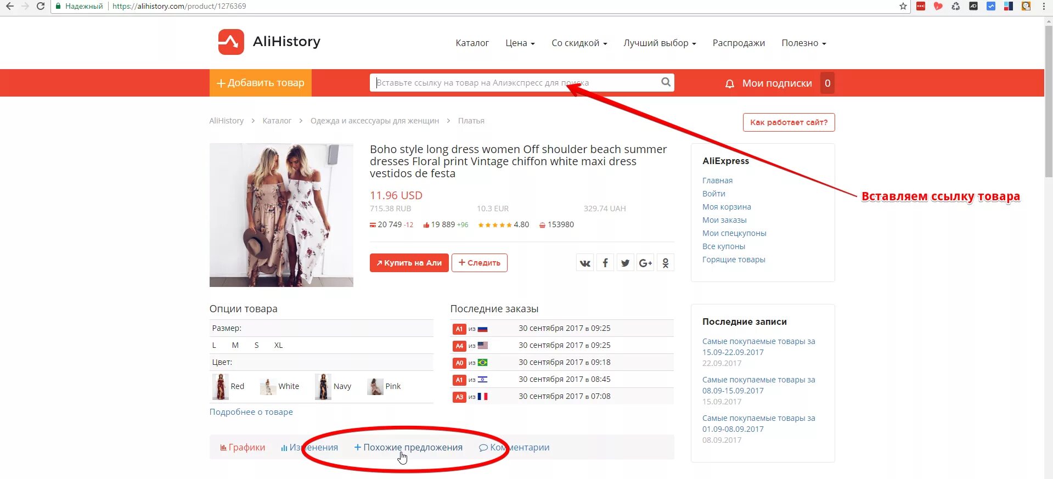Viewport: 1053px width, 479px height.
Task: Click the red extension icon after star
Action: coord(921,7)
